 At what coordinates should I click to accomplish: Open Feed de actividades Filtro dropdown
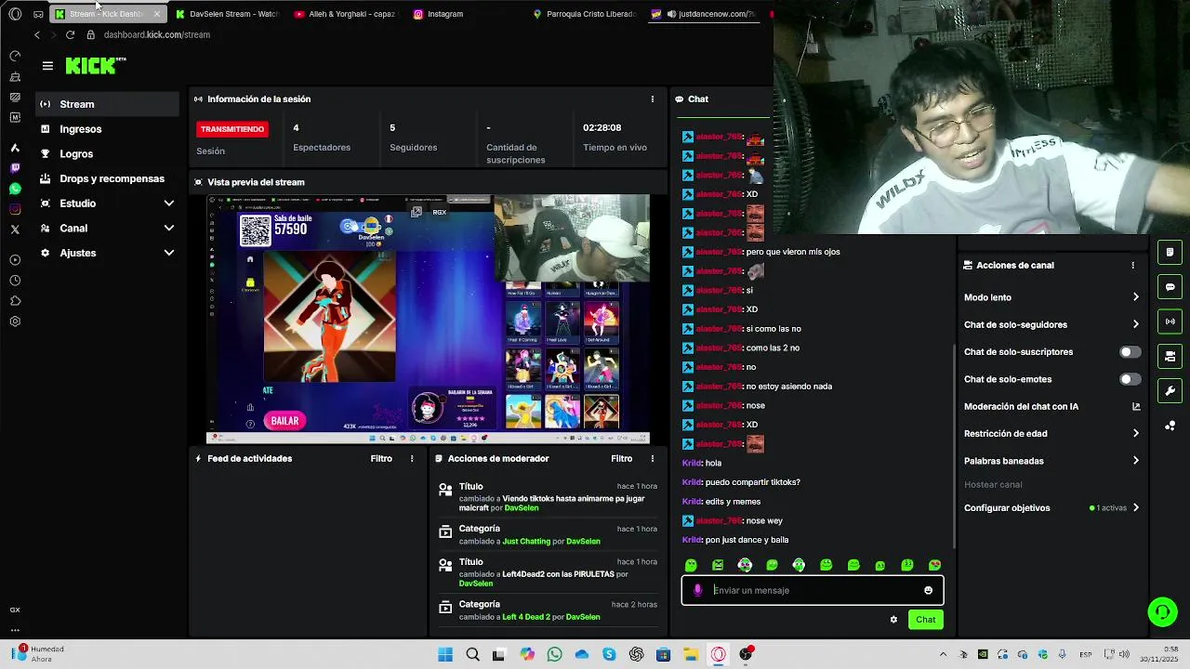pos(381,458)
